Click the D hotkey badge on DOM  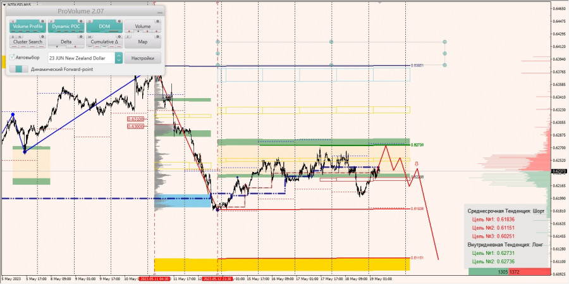pyautogui.click(x=90, y=22)
